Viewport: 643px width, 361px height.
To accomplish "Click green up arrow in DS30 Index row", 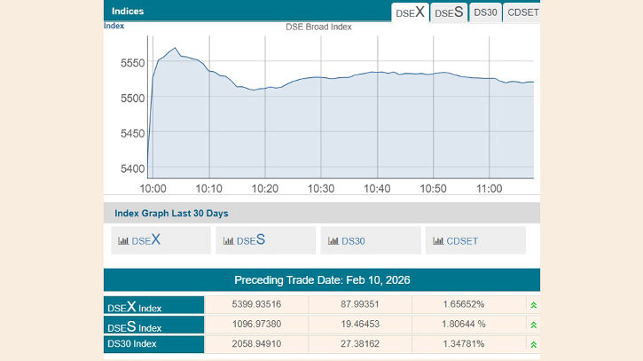I will [532, 344].
